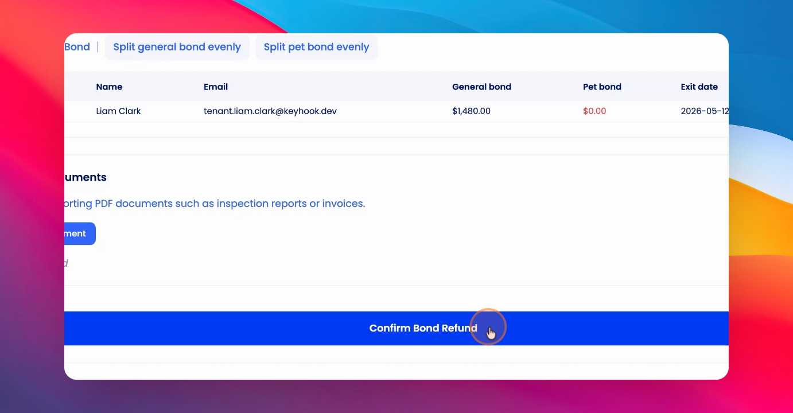Click the General bond column header
The width and height of the screenshot is (793, 413).
point(481,87)
